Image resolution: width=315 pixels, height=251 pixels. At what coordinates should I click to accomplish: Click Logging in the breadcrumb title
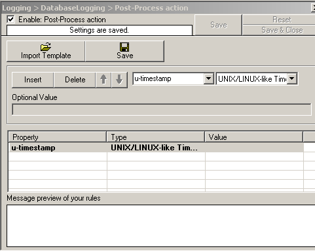16,8
